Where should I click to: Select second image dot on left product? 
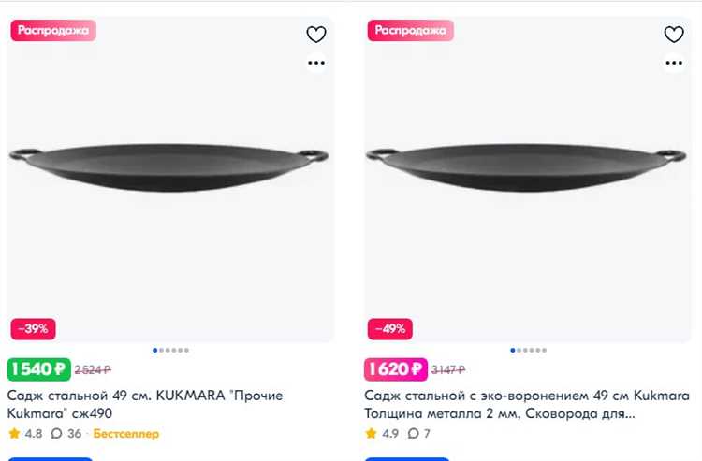pos(161,351)
